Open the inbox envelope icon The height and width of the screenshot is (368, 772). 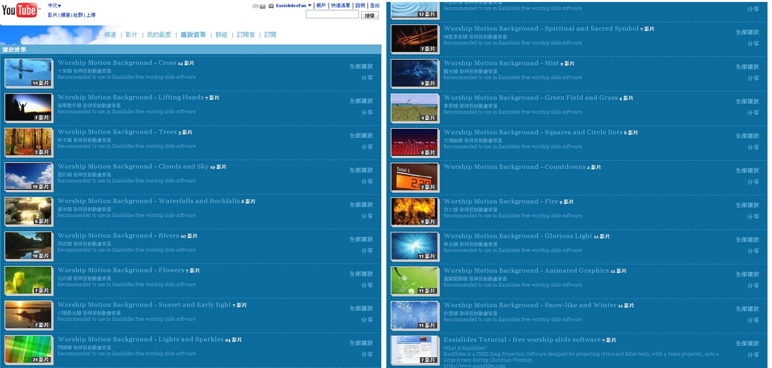point(262,6)
